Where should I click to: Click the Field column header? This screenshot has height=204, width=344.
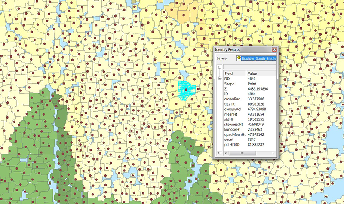[x=234, y=73]
